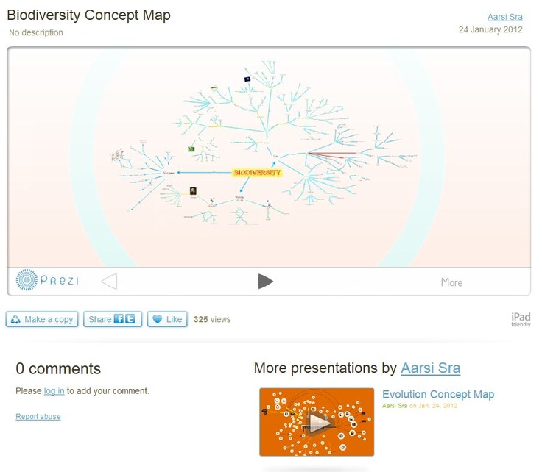542x472 pixels.
Task: Click the Make a copy button
Action: click(x=42, y=319)
